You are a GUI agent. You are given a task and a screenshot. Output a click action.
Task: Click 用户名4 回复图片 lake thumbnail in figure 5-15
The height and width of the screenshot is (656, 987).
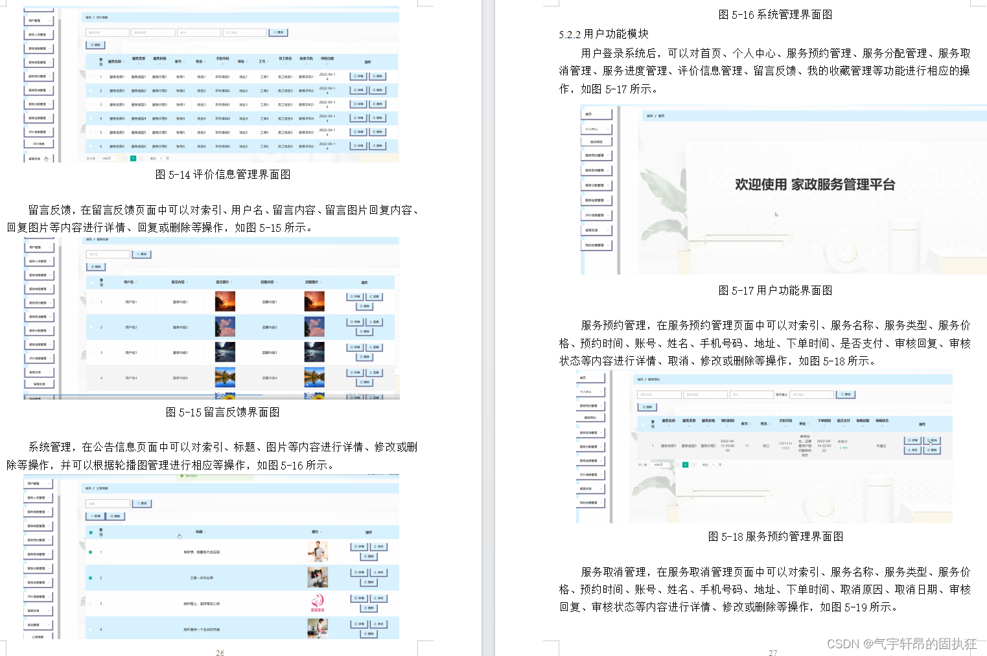click(x=314, y=378)
